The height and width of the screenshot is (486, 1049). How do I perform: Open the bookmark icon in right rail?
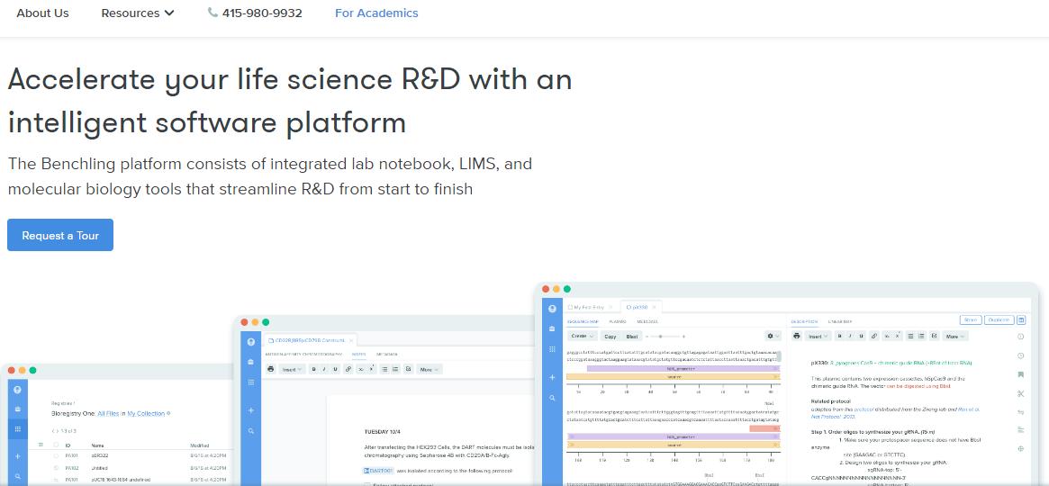pos(1020,374)
